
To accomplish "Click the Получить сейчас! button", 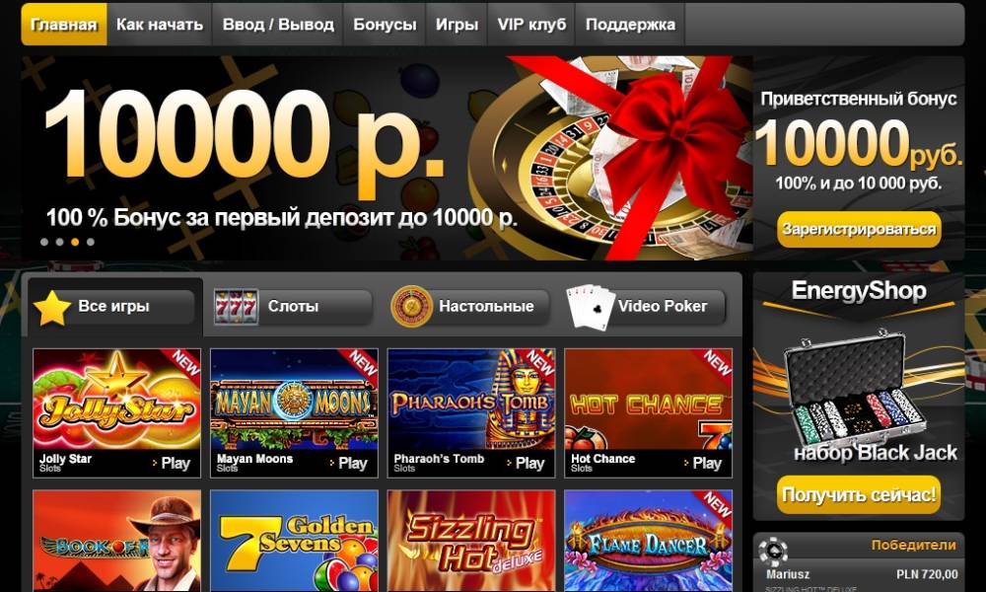I will (859, 494).
